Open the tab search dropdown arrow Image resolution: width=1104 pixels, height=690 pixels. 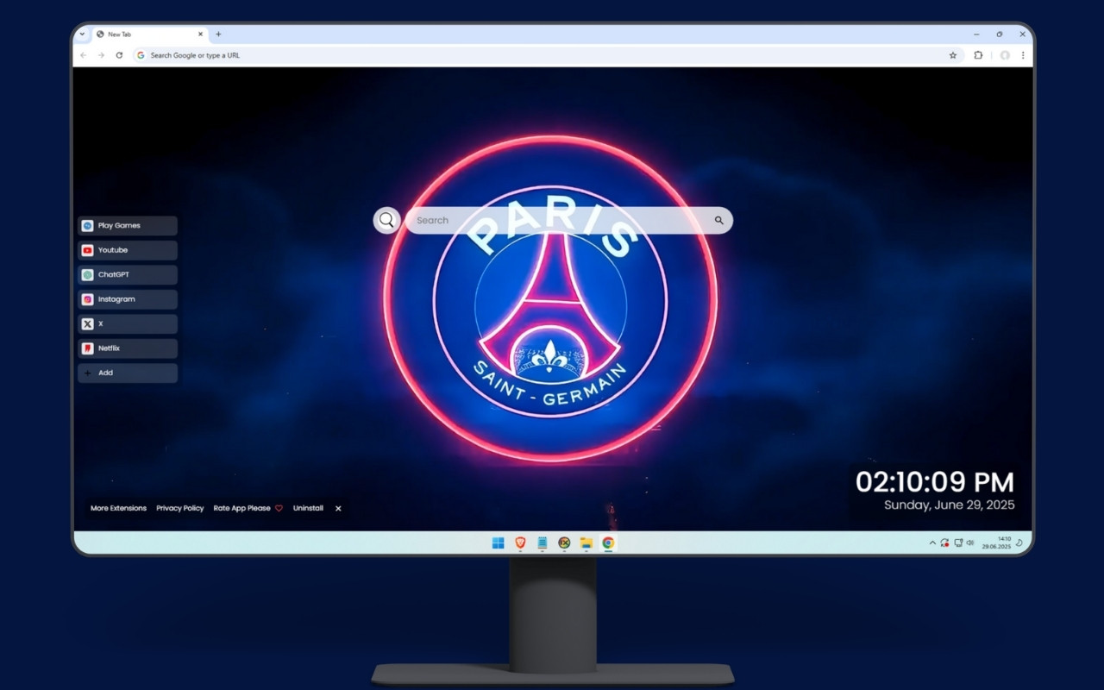(82, 34)
